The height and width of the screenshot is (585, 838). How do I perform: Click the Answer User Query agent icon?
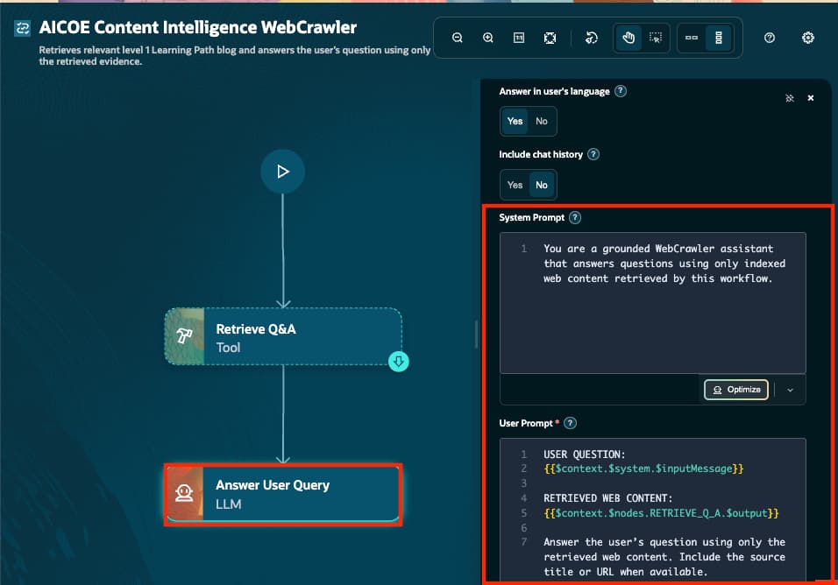[x=184, y=493]
